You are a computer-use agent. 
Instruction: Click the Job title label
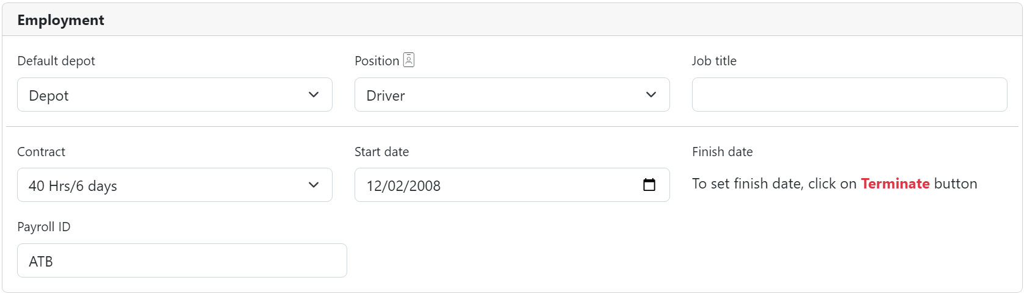[714, 61]
